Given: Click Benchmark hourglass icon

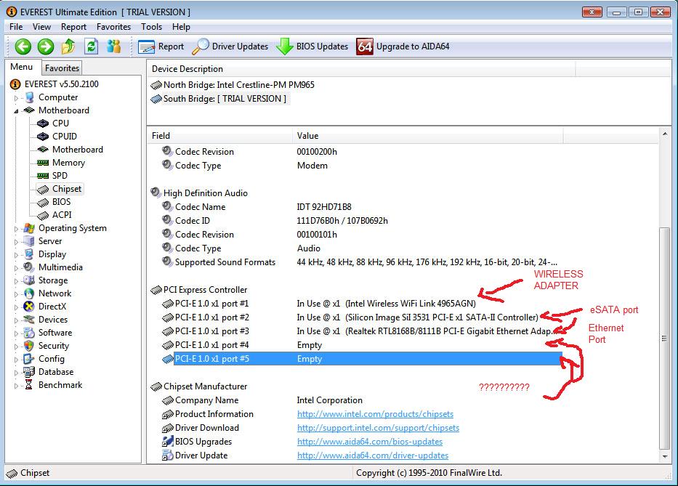Looking at the screenshot, I should 29,385.
